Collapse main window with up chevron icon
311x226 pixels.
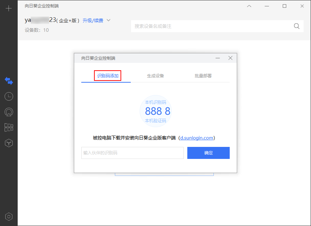coord(249,6)
